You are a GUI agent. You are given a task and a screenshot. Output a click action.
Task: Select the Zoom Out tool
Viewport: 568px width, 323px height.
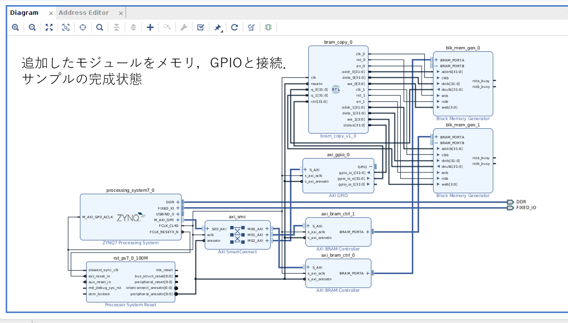coord(31,27)
